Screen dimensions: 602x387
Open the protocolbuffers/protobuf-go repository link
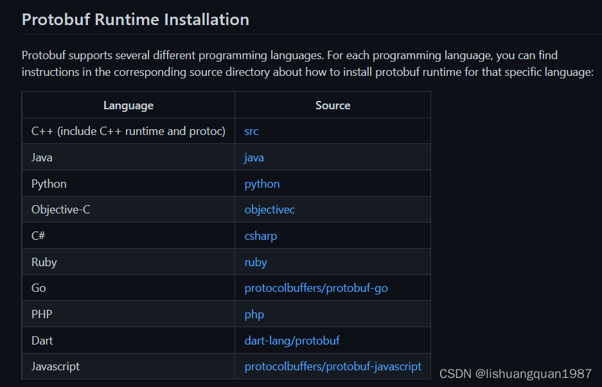315,288
